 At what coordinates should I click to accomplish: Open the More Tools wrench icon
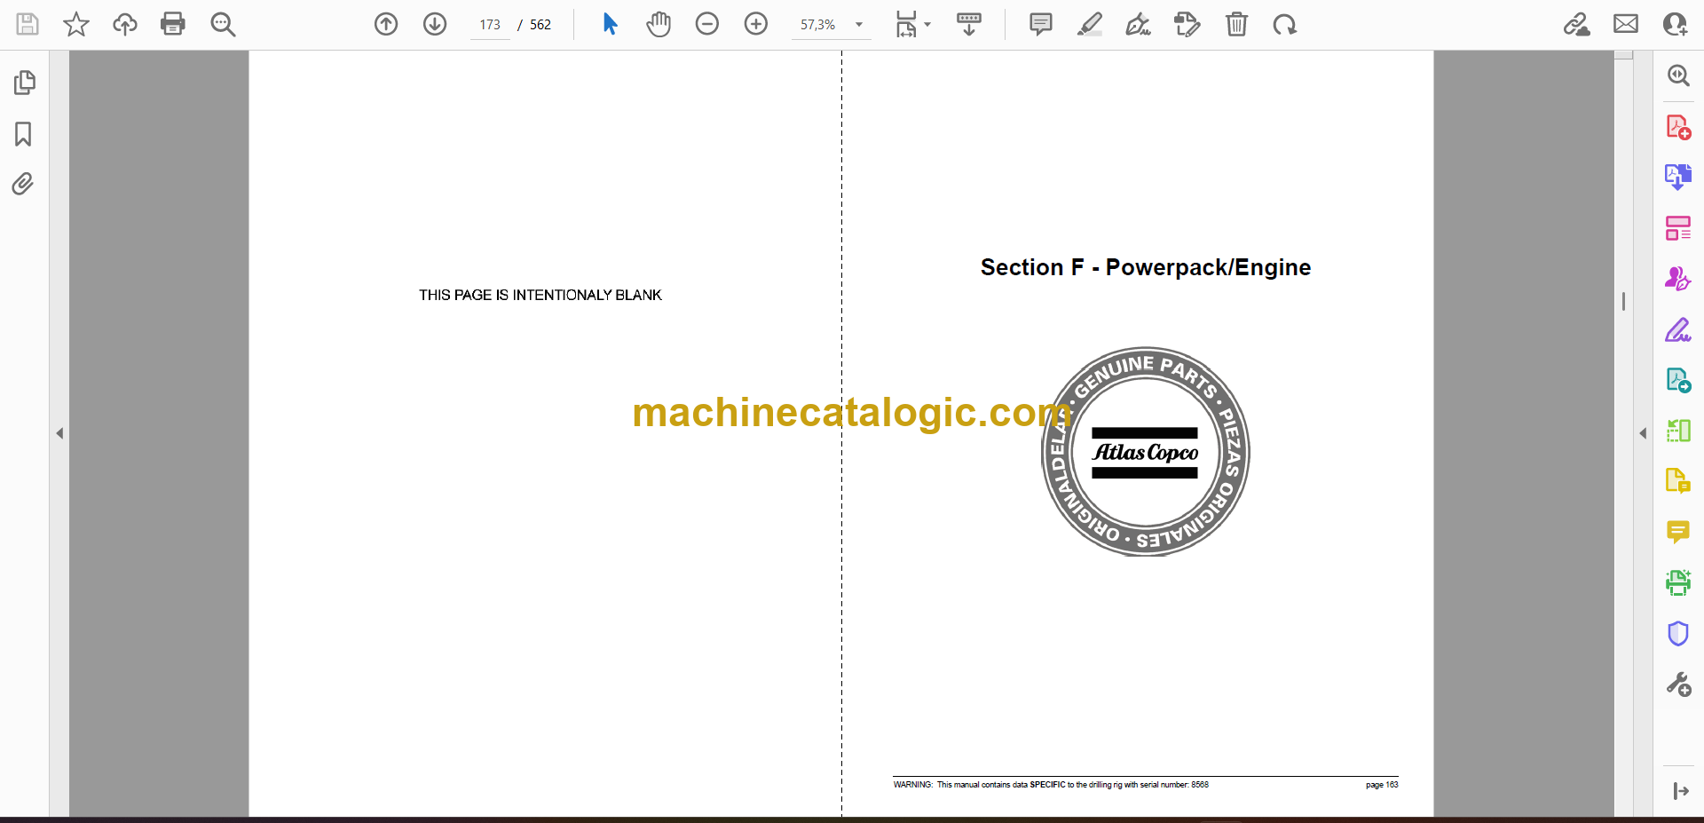(x=1678, y=685)
